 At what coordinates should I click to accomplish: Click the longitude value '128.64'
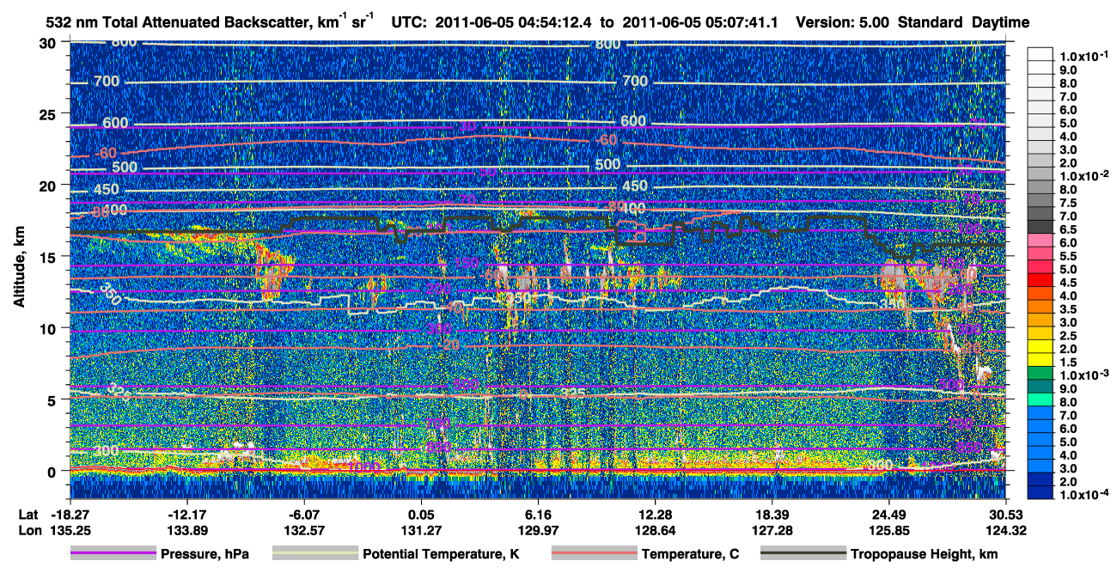(x=655, y=530)
